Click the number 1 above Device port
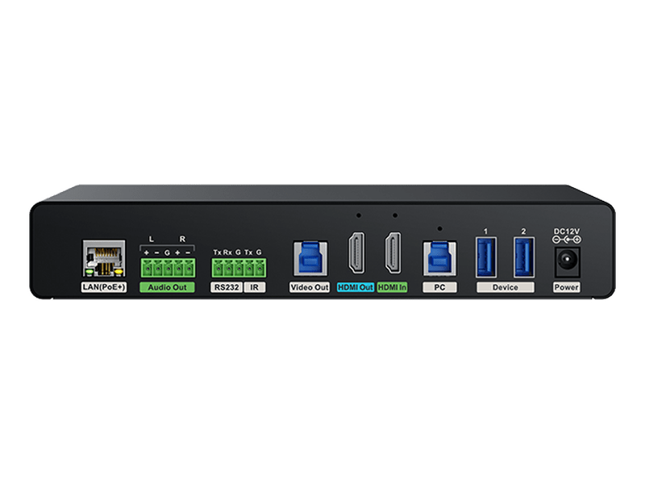The height and width of the screenshot is (484, 645). [x=485, y=232]
